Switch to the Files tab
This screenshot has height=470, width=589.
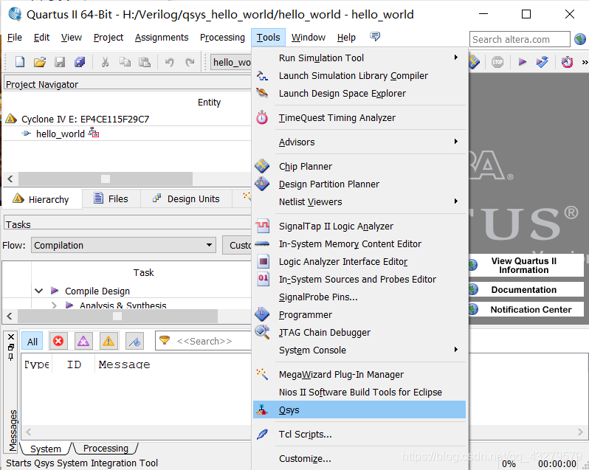pos(111,198)
